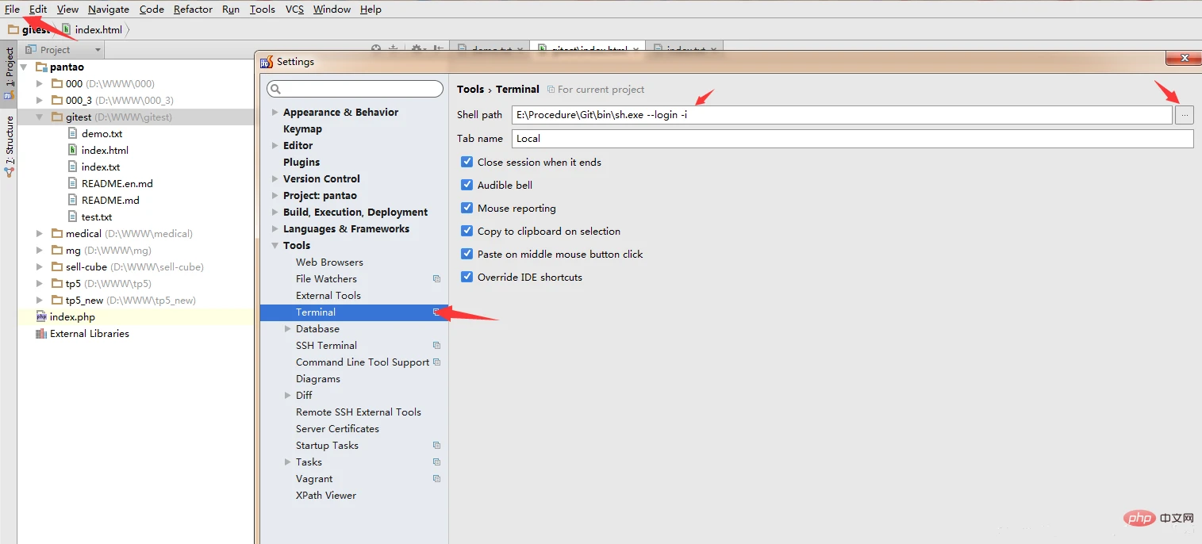Click the pantao project root folder icon
This screenshot has height=544, width=1202.
[41, 67]
